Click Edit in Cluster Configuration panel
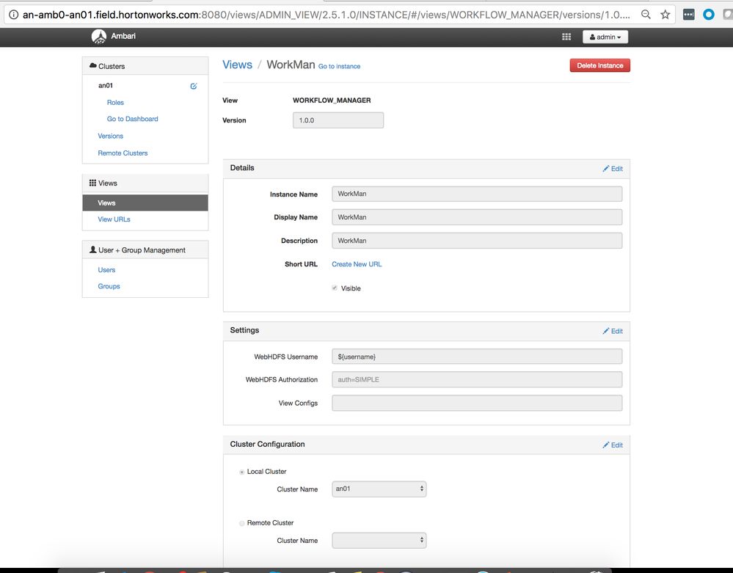This screenshot has height=573, width=733. 613,445
